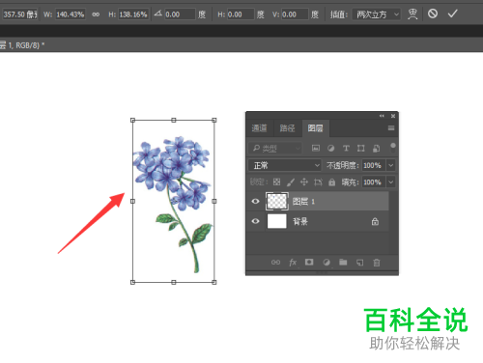Viewport: 483px width, 363px height.
Task: Edit the W 140.43% width field
Action: [x=71, y=14]
